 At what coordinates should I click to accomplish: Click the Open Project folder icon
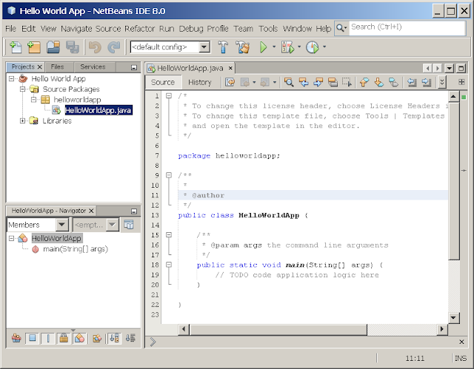[x=53, y=47]
